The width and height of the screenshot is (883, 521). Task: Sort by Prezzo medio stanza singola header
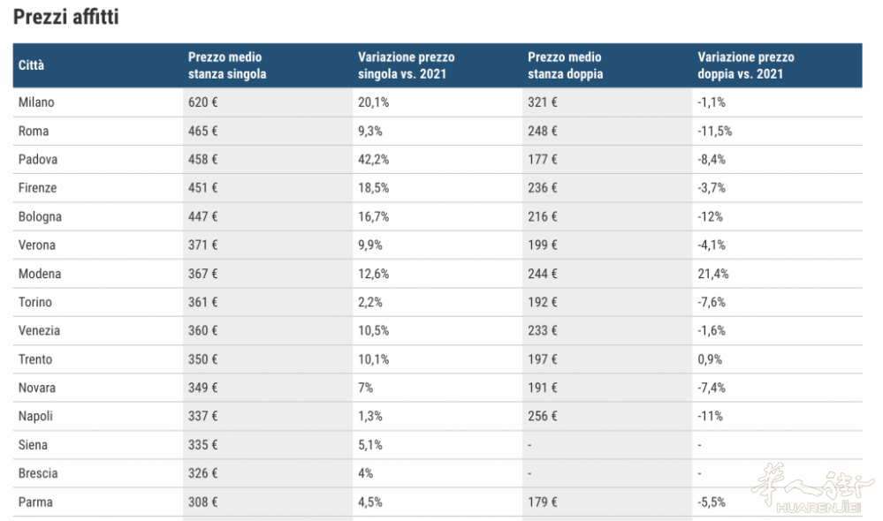pyautogui.click(x=227, y=65)
